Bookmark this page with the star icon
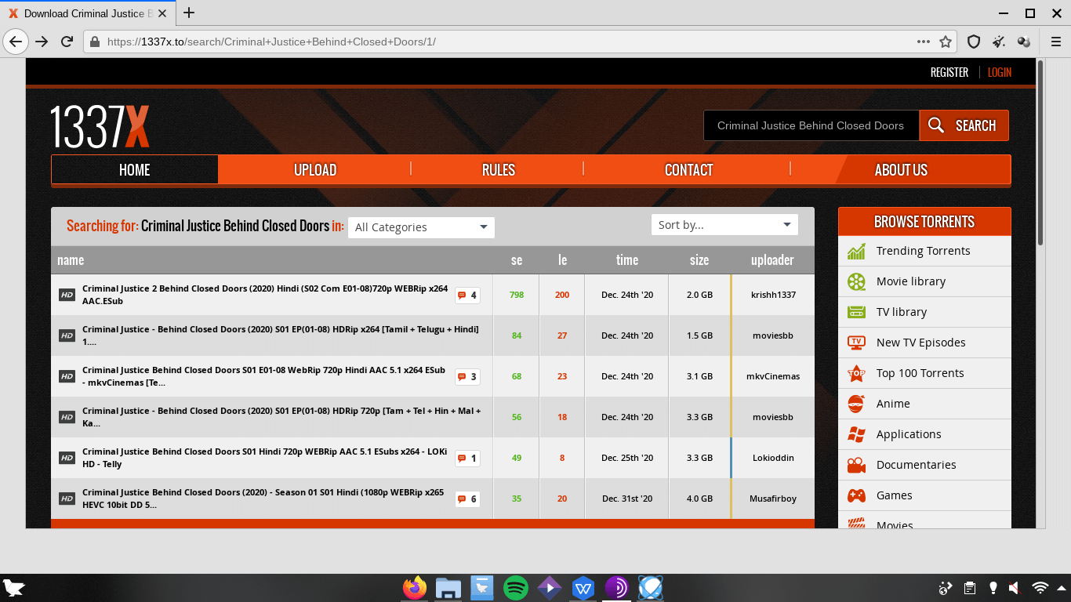 (x=946, y=42)
